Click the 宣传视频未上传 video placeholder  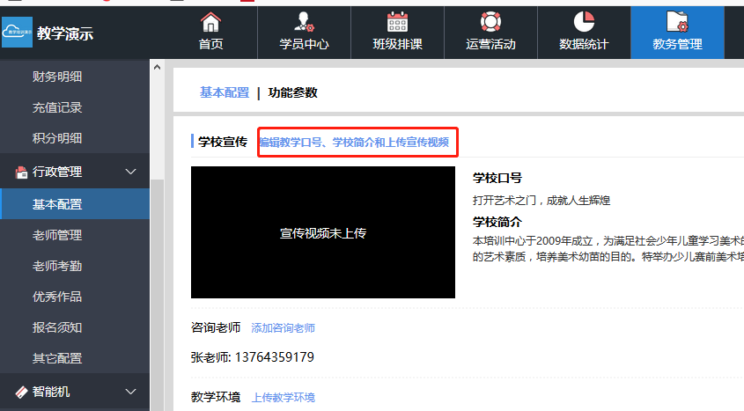(323, 233)
